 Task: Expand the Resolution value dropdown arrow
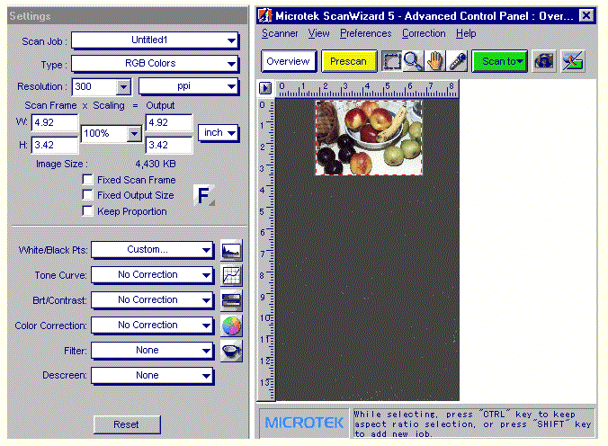[x=124, y=87]
